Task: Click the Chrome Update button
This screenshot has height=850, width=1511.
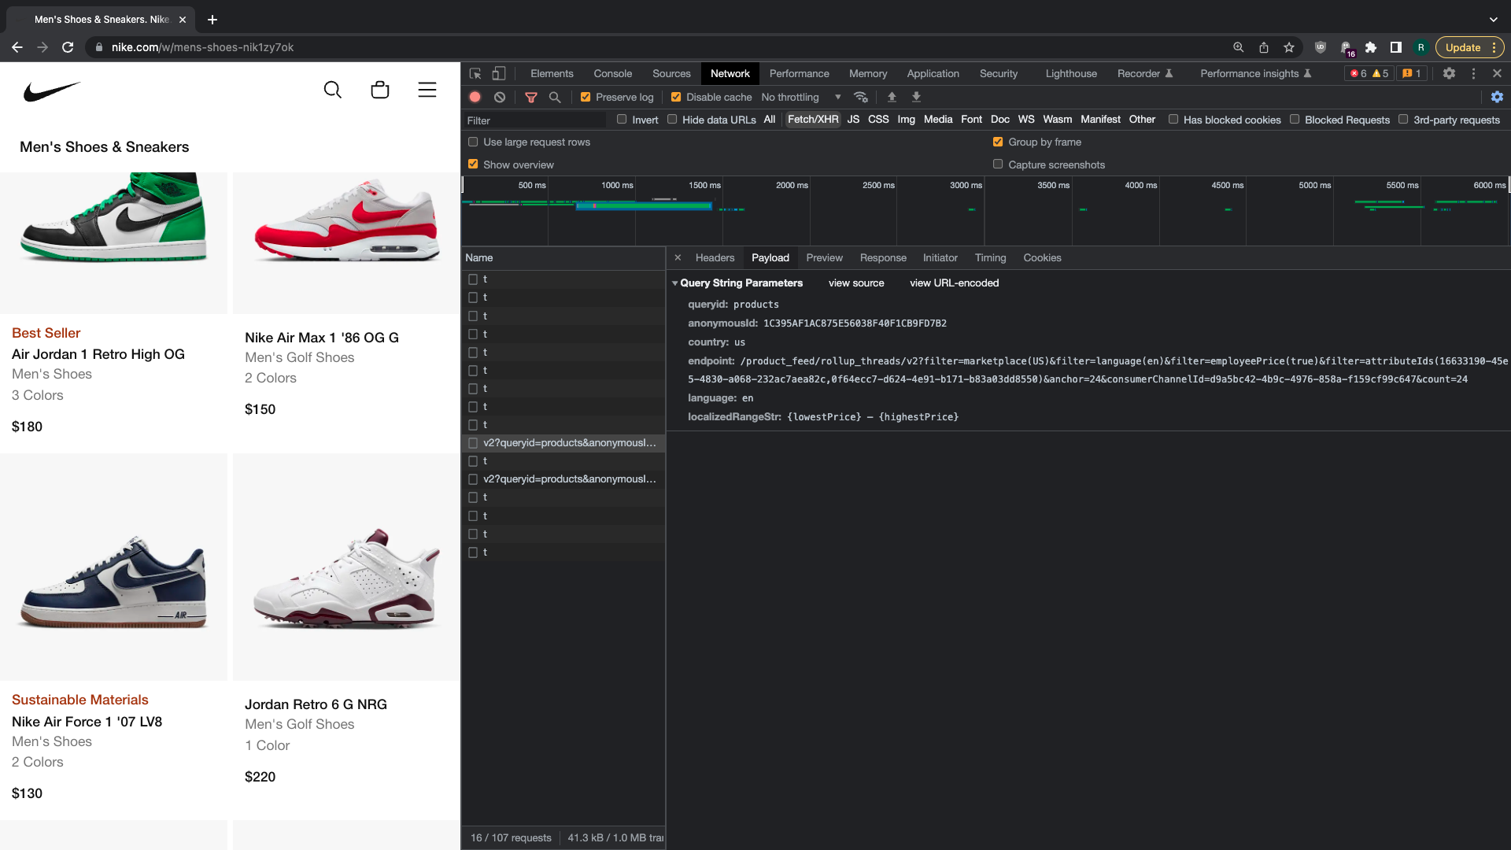Action: 1469,47
